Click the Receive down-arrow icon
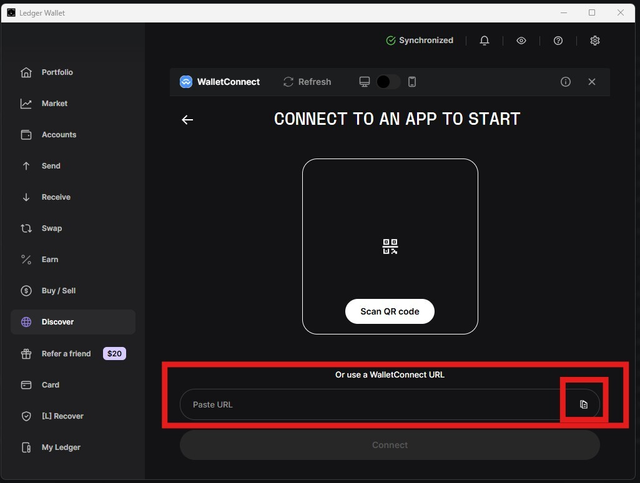This screenshot has height=483, width=640. (x=26, y=197)
